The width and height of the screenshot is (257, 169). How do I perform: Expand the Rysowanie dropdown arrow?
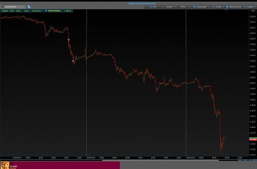coord(209,7)
